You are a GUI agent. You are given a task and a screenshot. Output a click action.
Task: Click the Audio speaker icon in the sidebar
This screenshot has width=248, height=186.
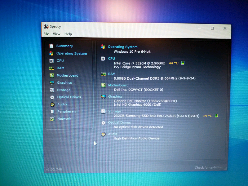(x=52, y=104)
